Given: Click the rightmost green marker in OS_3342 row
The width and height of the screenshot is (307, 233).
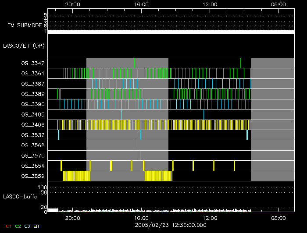Looking at the screenshot, I should (x=241, y=63).
